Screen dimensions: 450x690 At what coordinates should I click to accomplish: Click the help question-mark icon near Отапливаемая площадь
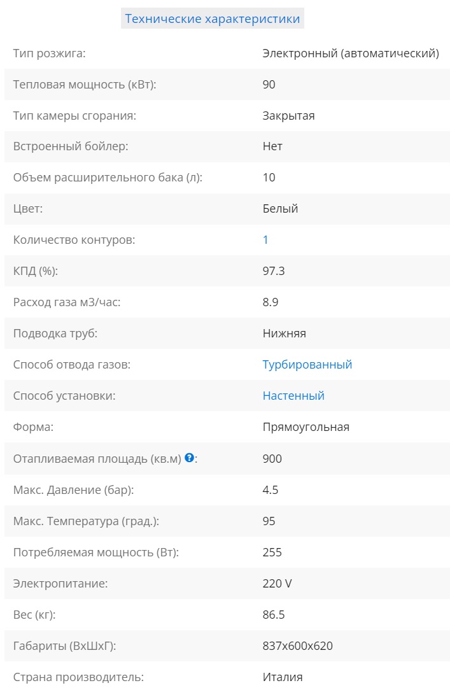click(x=189, y=458)
